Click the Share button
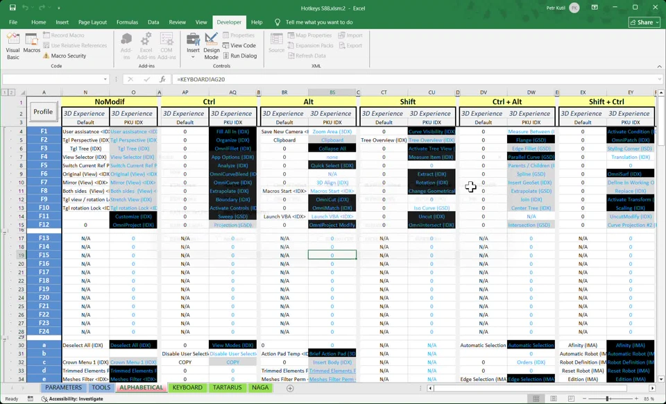This screenshot has width=666, height=404. pyautogui.click(x=644, y=22)
